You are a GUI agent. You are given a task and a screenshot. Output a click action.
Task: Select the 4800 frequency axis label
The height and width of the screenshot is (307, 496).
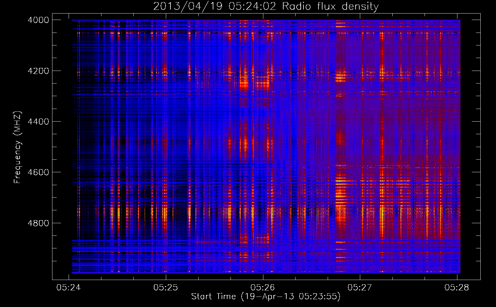click(x=38, y=223)
